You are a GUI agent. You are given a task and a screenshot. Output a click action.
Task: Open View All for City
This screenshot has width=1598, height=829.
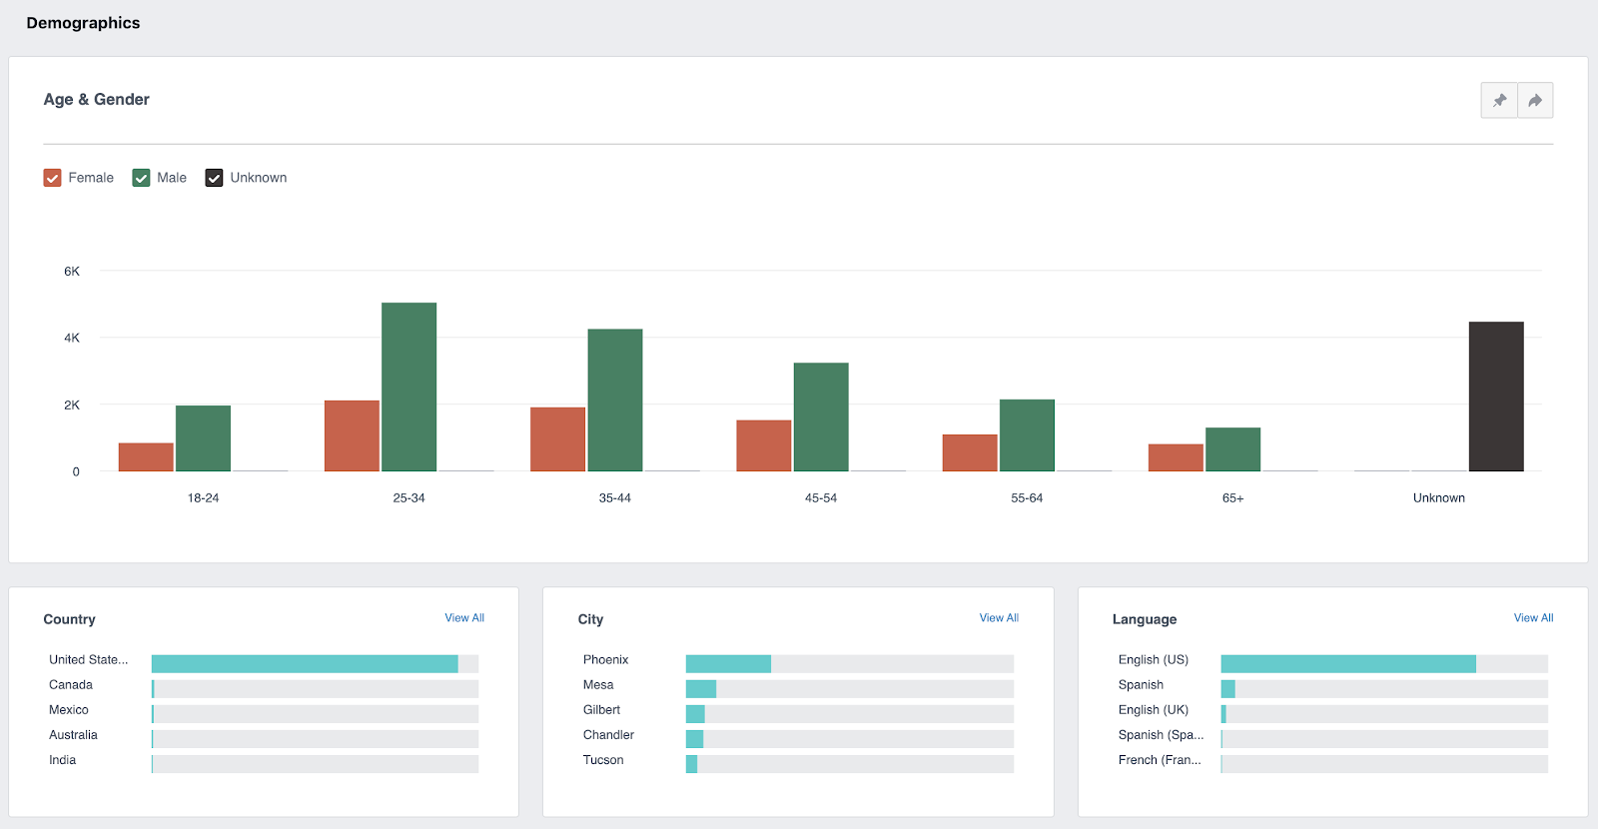(x=999, y=618)
